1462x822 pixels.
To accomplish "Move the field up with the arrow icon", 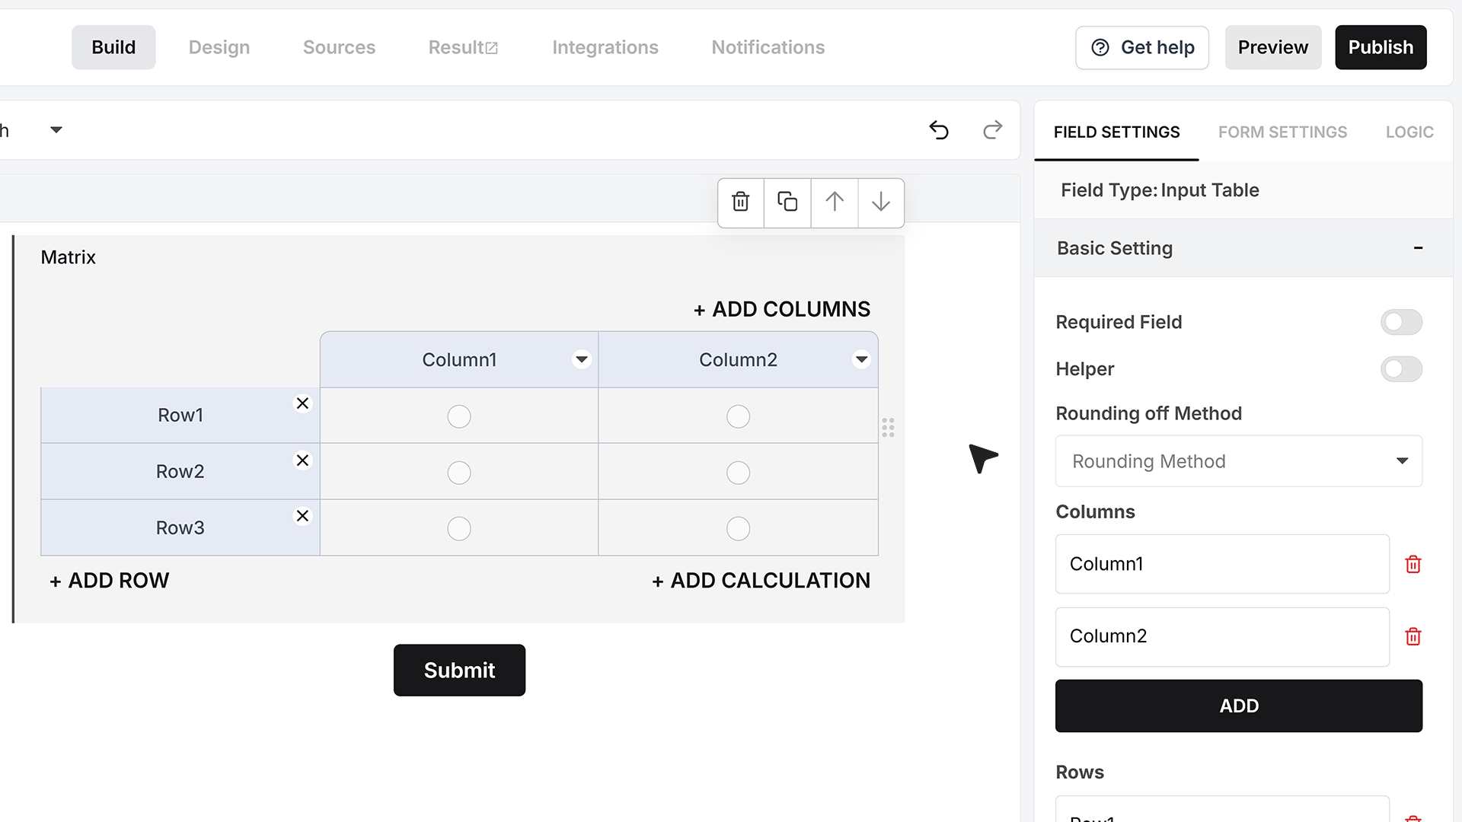I will coord(835,202).
